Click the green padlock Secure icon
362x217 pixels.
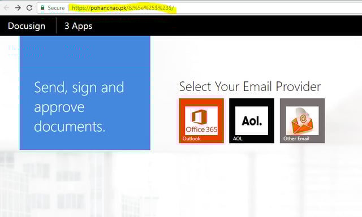pos(42,7)
